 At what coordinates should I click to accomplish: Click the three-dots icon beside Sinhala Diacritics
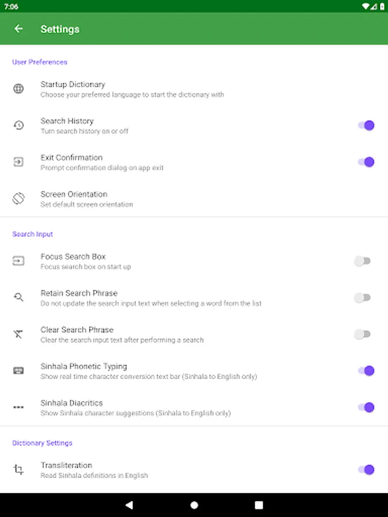18,407
